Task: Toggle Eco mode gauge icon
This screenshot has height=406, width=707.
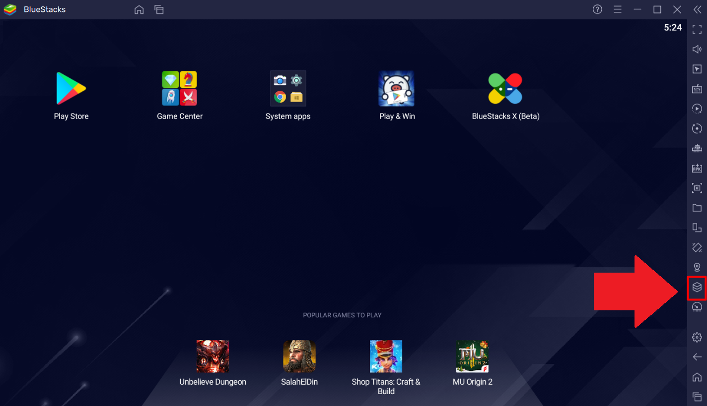Action: tap(697, 307)
